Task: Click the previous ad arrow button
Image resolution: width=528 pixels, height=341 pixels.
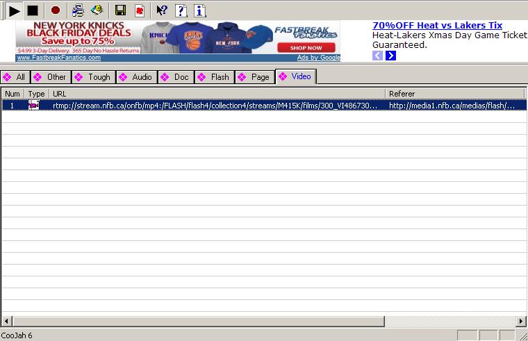Action: click(x=377, y=56)
